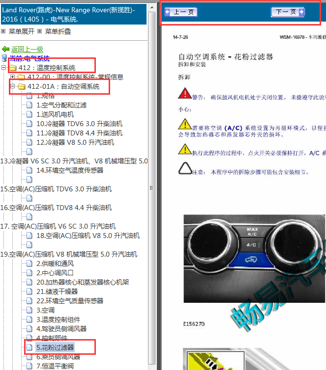The image size is (326, 370).
Task: Open 6.乘员侧调风器 document
Action: [58, 357]
